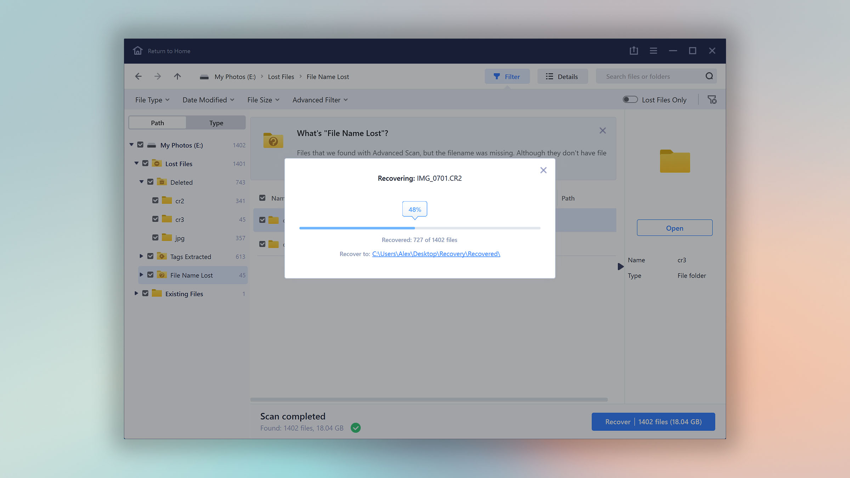The height and width of the screenshot is (478, 850).
Task: Toggle checkbox of second file list row
Action: 262,244
